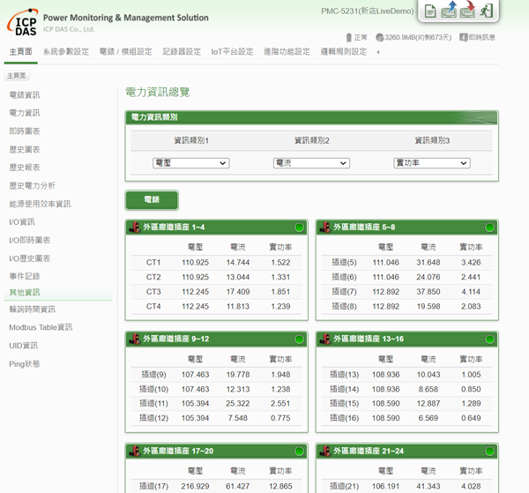Open 能源使用效率資訊 in the sidebar
Screen dimensions: 529x493
coord(40,204)
